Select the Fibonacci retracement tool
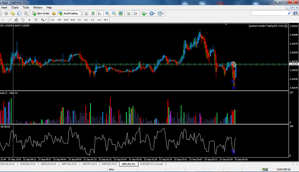299x172 pixels. pos(22,20)
